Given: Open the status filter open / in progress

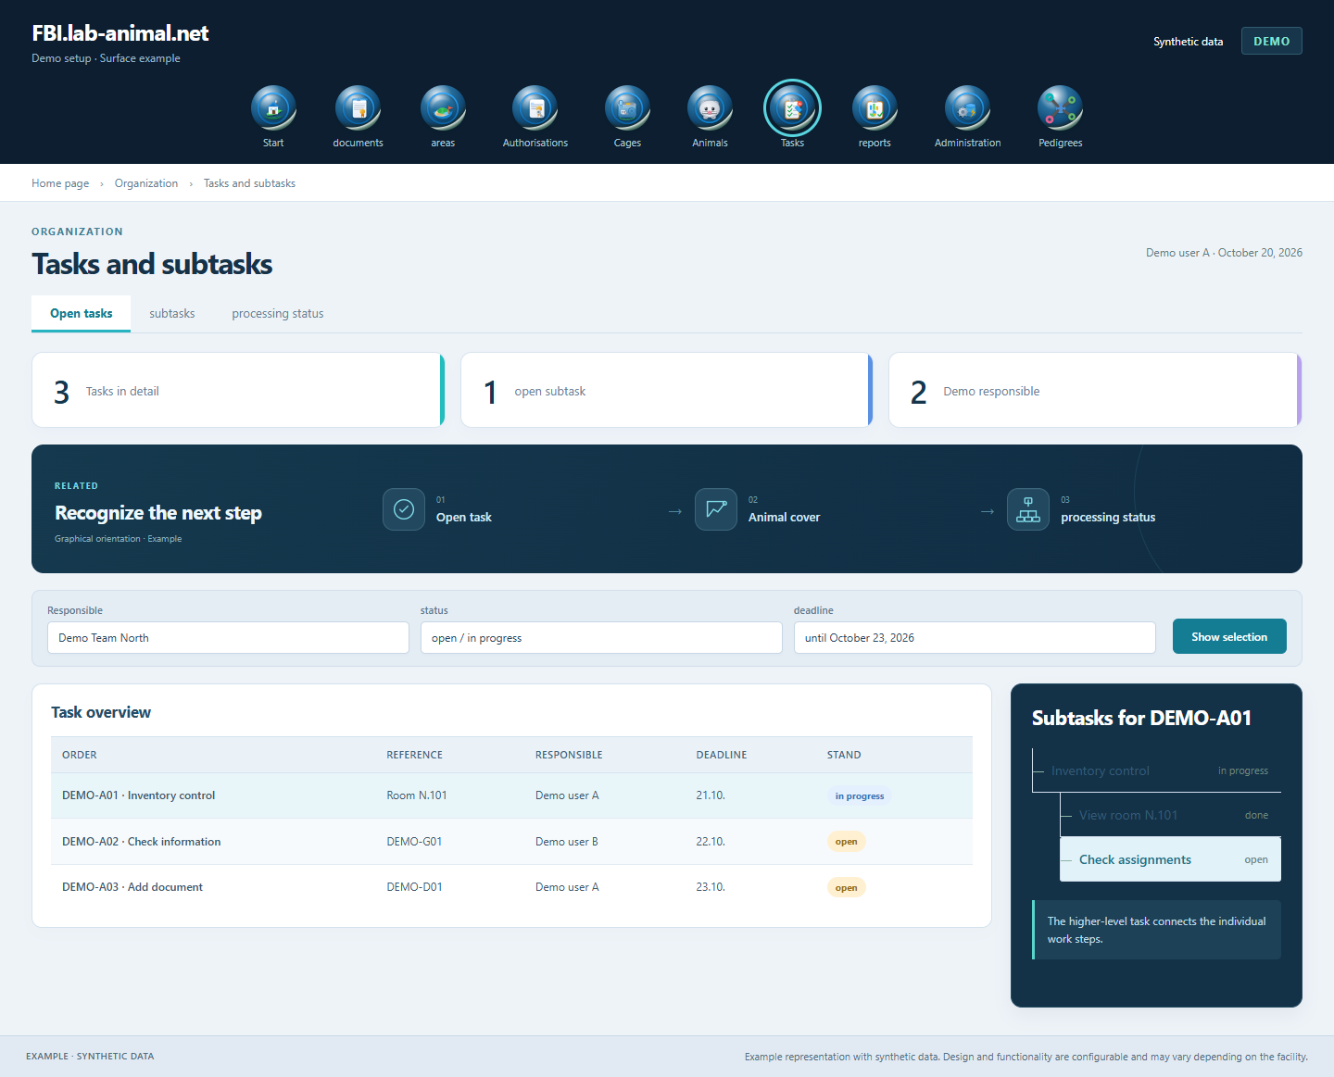Looking at the screenshot, I should [601, 637].
